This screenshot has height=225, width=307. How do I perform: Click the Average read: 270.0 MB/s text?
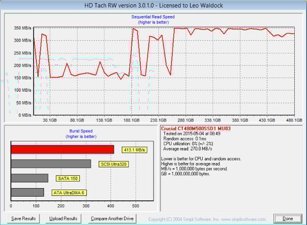coord(188,149)
